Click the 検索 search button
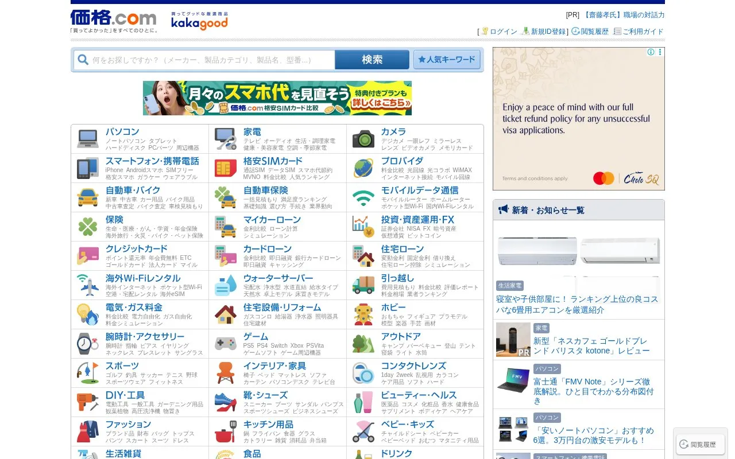The width and height of the screenshot is (735, 459). click(372, 60)
